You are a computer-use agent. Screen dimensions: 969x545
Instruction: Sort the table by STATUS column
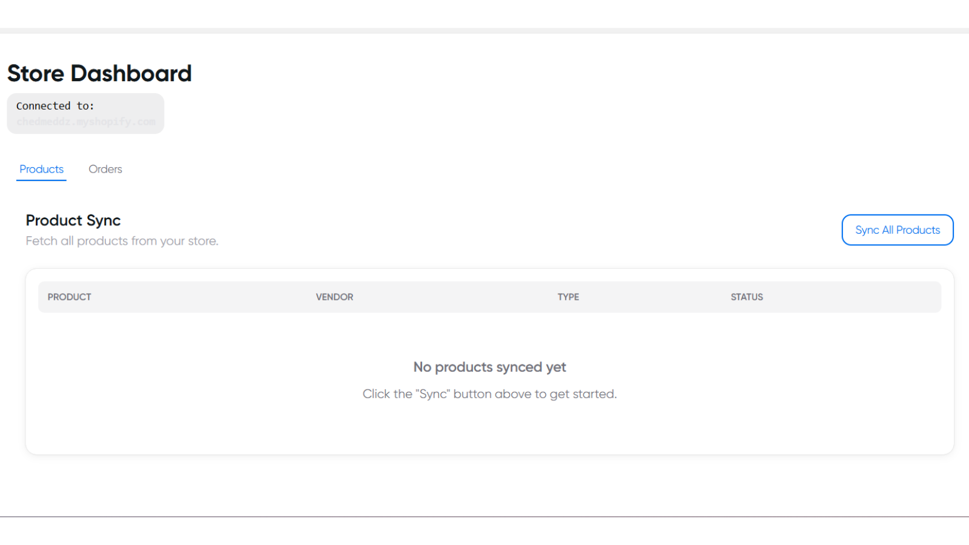[747, 297]
